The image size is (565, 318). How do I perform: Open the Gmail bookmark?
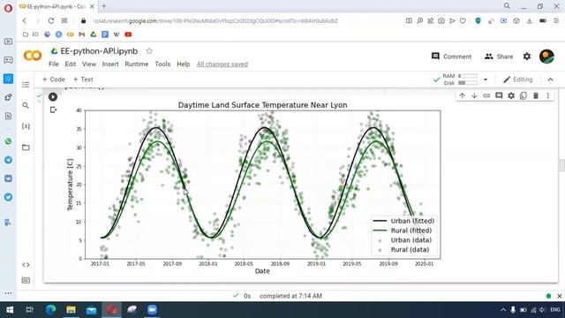coord(82,34)
